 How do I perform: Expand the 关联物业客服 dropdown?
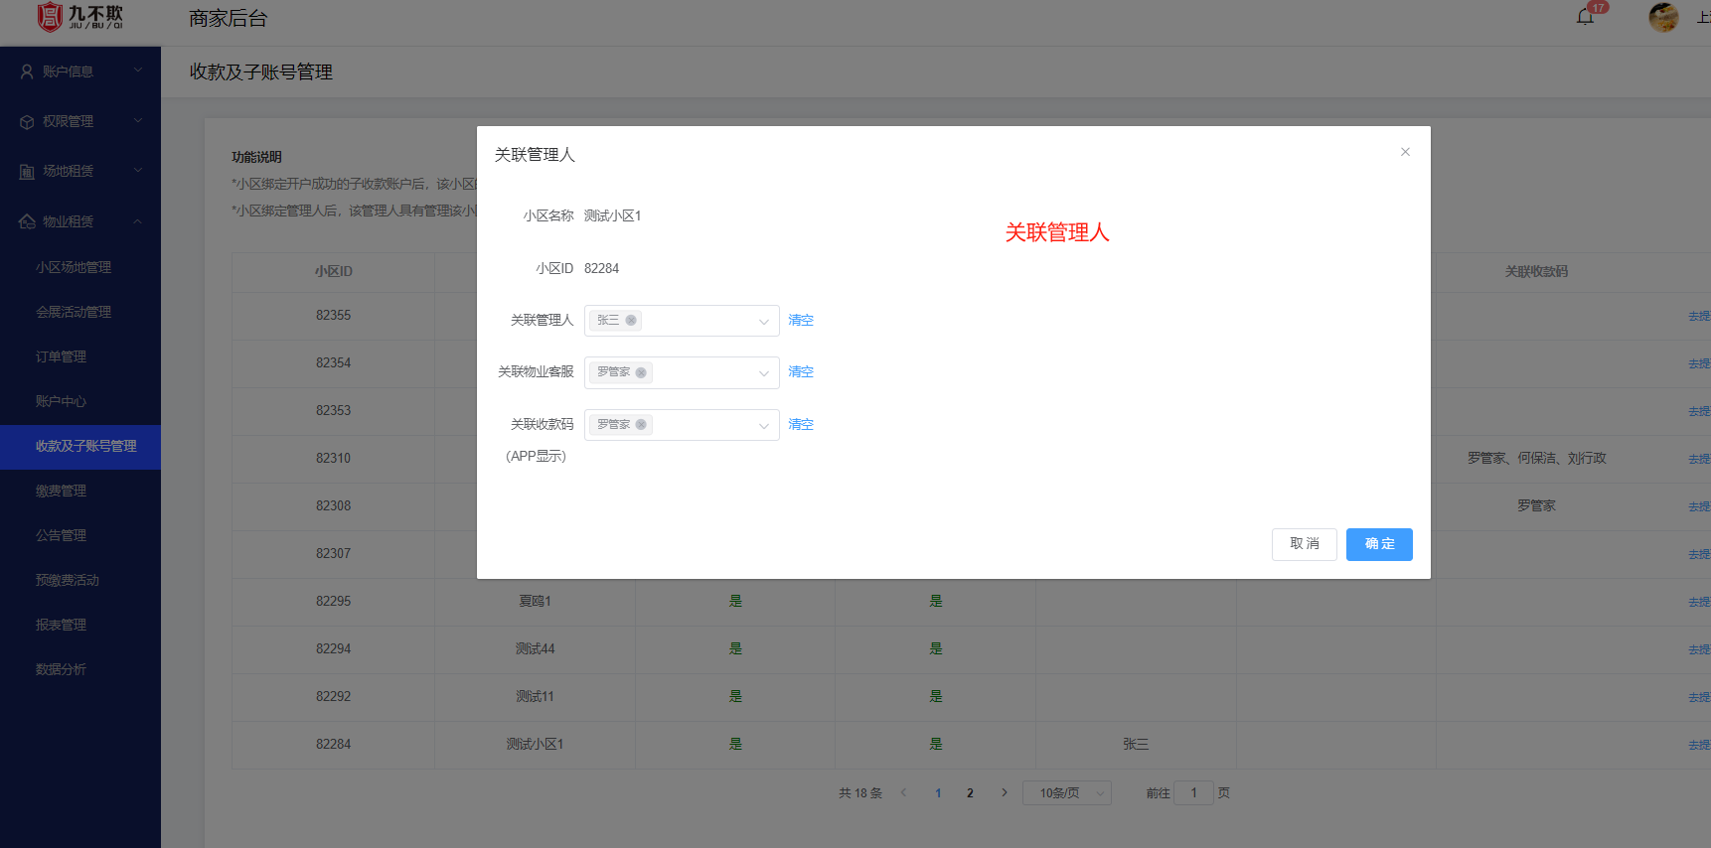click(763, 372)
